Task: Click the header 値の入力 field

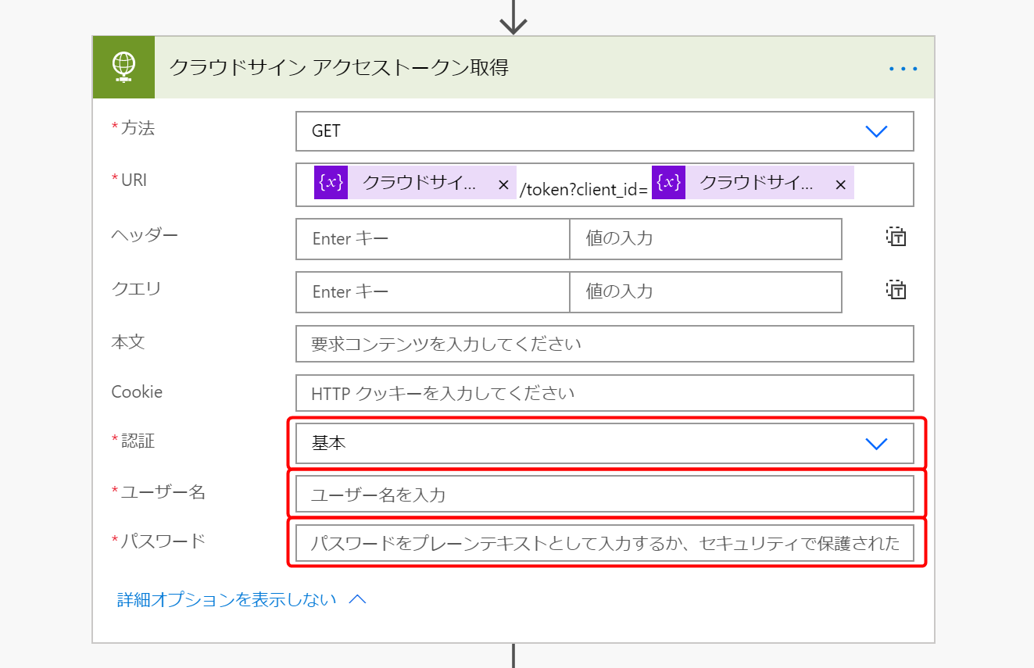Action: tap(706, 238)
